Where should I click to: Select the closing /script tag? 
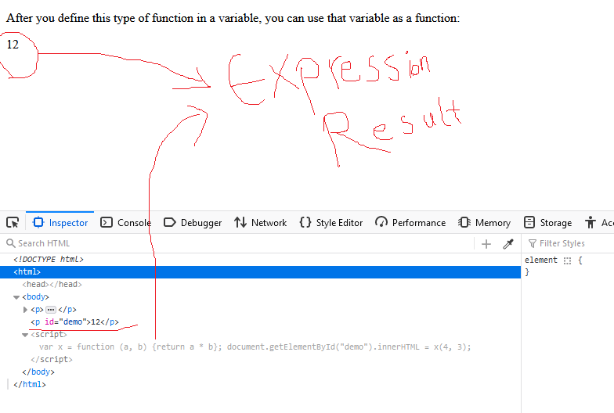click(52, 360)
